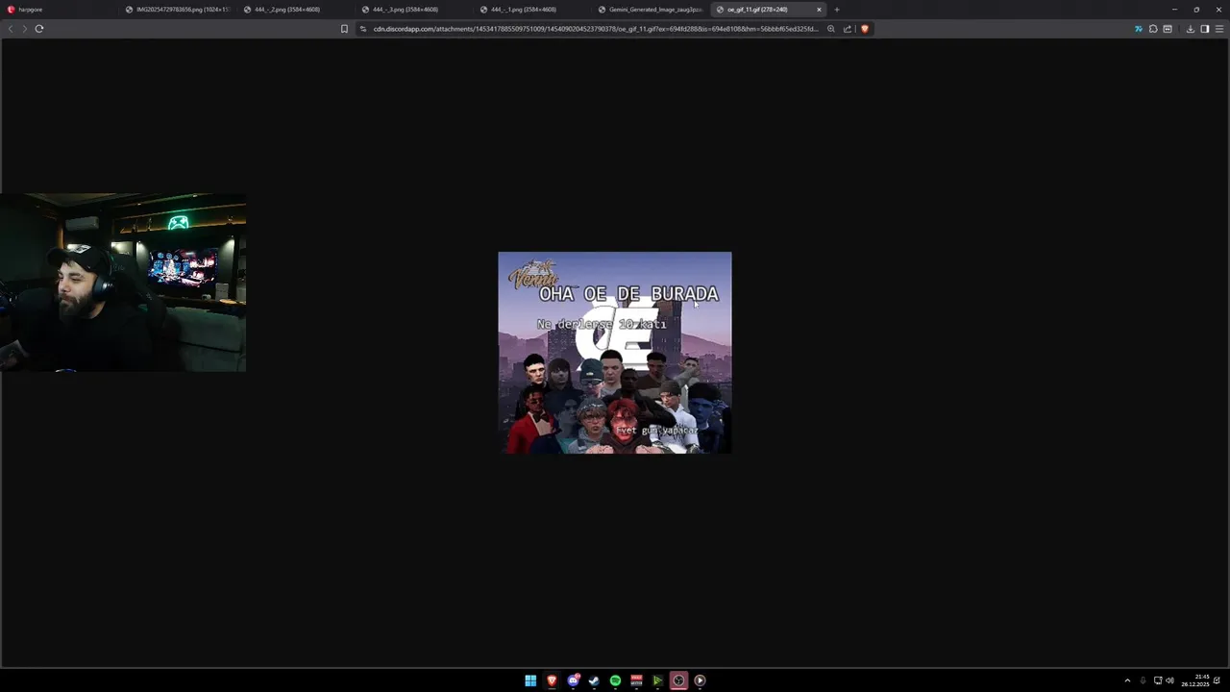
Task: Switch to the IMG20254729782656.png tab
Action: point(178,10)
